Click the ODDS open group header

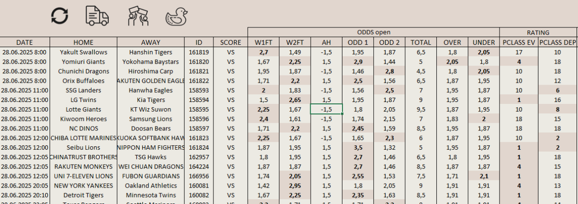pyautogui.click(x=373, y=32)
